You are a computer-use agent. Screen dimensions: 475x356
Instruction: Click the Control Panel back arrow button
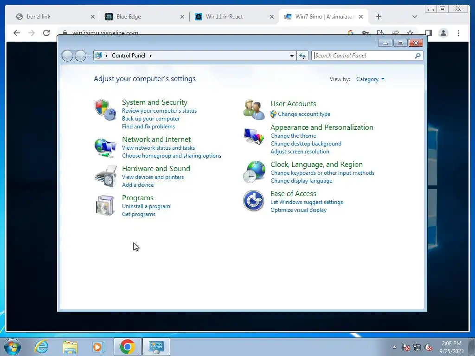pyautogui.click(x=67, y=56)
